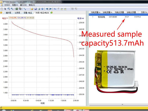Screen dimensions: 148x111
Task: Click the first yellow swap icon
Action: click(62, 9)
